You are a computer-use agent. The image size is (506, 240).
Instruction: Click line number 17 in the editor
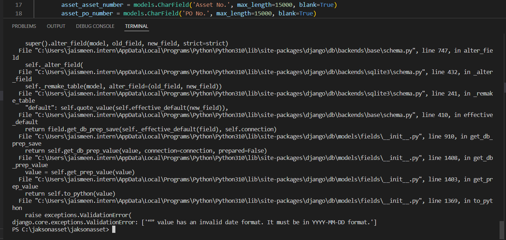point(18,5)
